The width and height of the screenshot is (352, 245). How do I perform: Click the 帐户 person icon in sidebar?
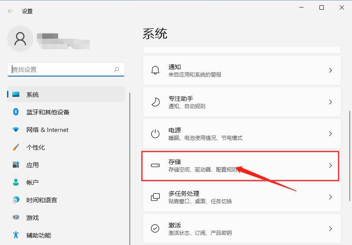(16, 182)
